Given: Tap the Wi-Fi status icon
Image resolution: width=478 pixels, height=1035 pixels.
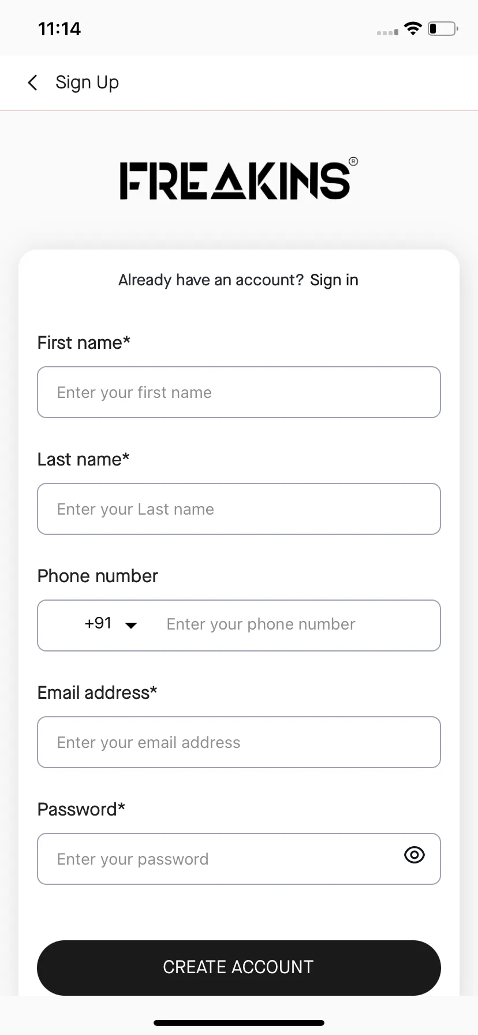Looking at the screenshot, I should (x=413, y=28).
